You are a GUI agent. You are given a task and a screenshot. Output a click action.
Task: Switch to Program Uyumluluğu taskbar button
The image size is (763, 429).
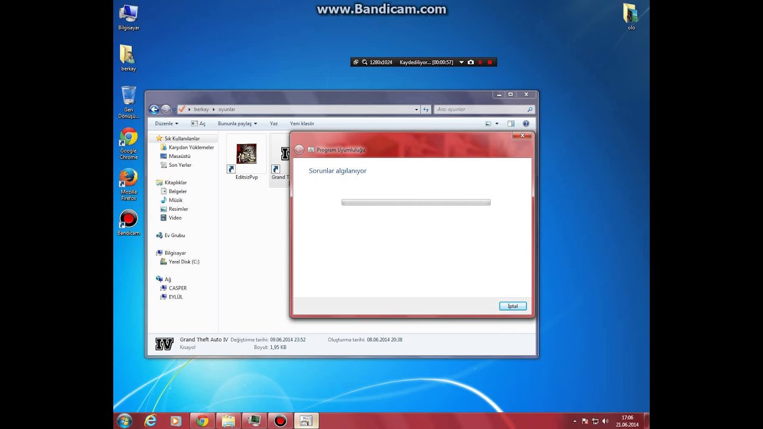306,421
